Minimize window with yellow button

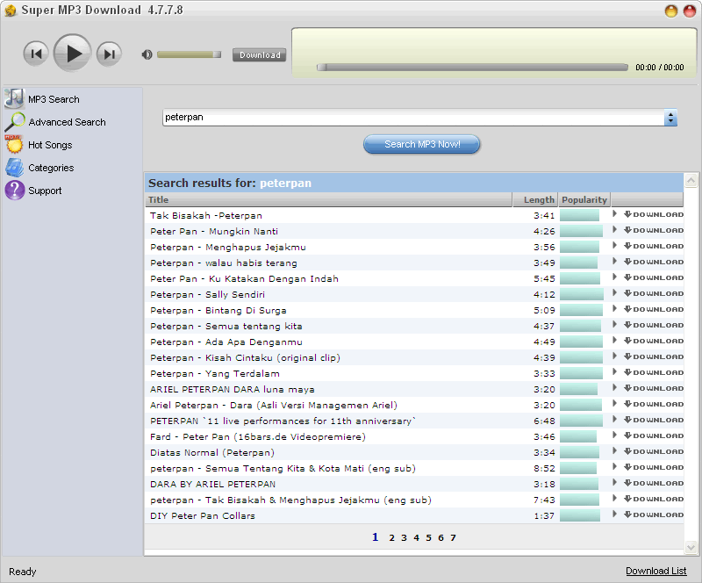[x=670, y=11]
